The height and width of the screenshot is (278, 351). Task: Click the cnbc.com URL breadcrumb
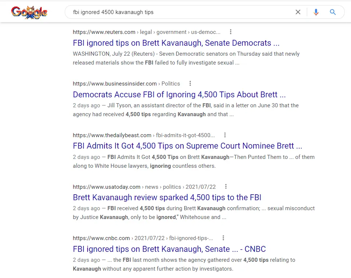click(x=143, y=238)
